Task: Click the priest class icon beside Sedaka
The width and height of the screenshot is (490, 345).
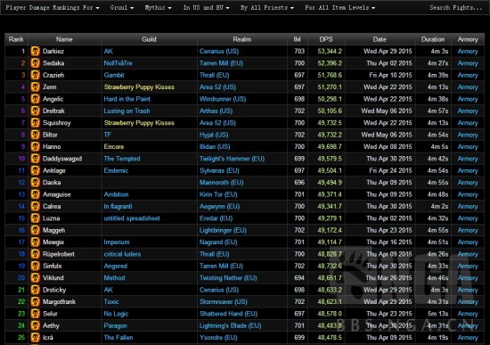Action: coord(35,63)
